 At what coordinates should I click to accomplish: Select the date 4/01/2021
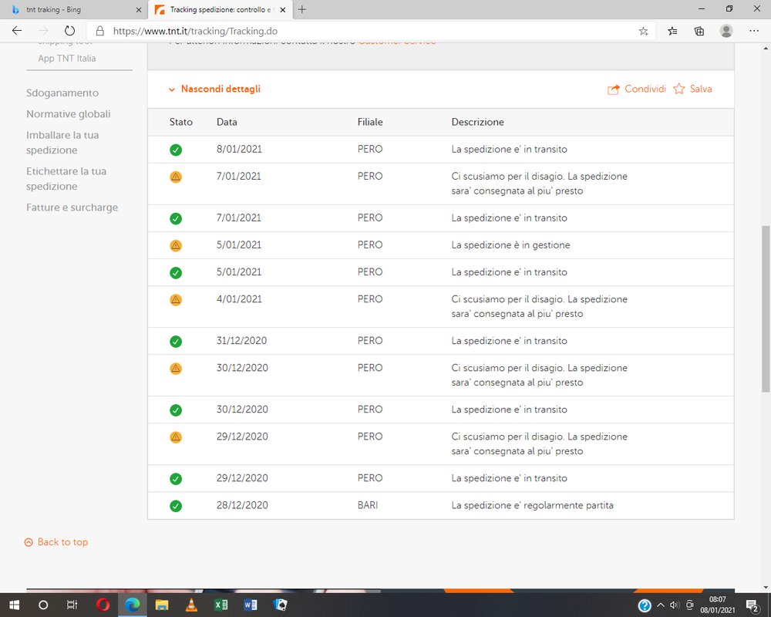click(x=239, y=299)
